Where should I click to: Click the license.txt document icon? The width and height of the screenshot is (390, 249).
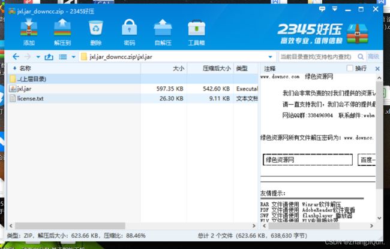point(13,98)
